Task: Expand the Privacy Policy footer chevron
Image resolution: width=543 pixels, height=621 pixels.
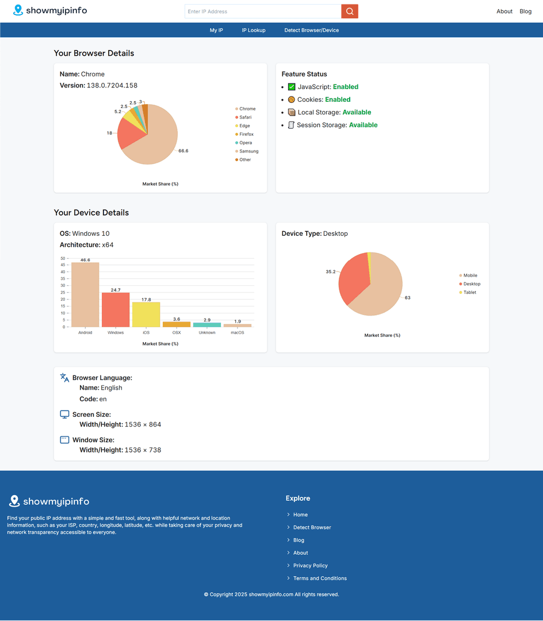Action: click(288, 565)
